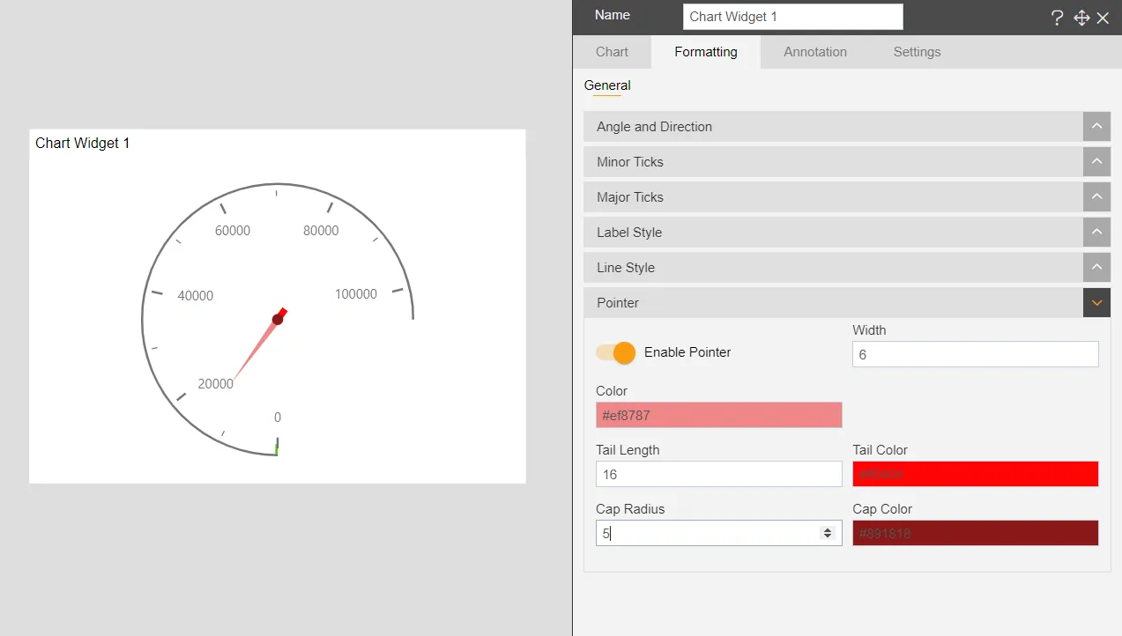The height and width of the screenshot is (636, 1122).
Task: Click the Cap Color swatch #891818
Action: [x=975, y=533]
